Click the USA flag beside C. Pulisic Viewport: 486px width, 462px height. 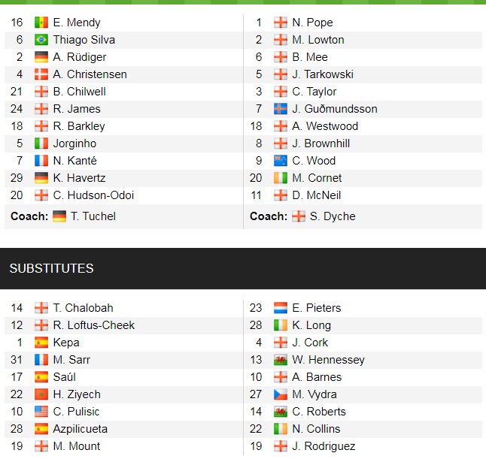pyautogui.click(x=41, y=412)
